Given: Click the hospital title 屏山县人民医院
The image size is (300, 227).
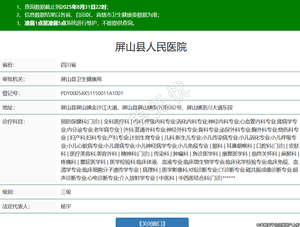Looking at the screenshot, I should click(x=150, y=47).
